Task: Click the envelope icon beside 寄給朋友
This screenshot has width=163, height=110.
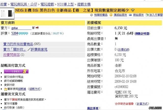Action: 130,15
